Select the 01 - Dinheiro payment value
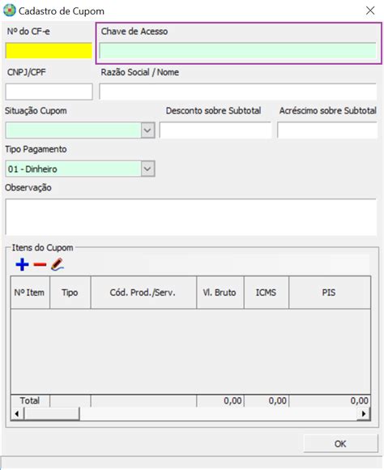Screen dimensions: 384x470 [x=32, y=169]
